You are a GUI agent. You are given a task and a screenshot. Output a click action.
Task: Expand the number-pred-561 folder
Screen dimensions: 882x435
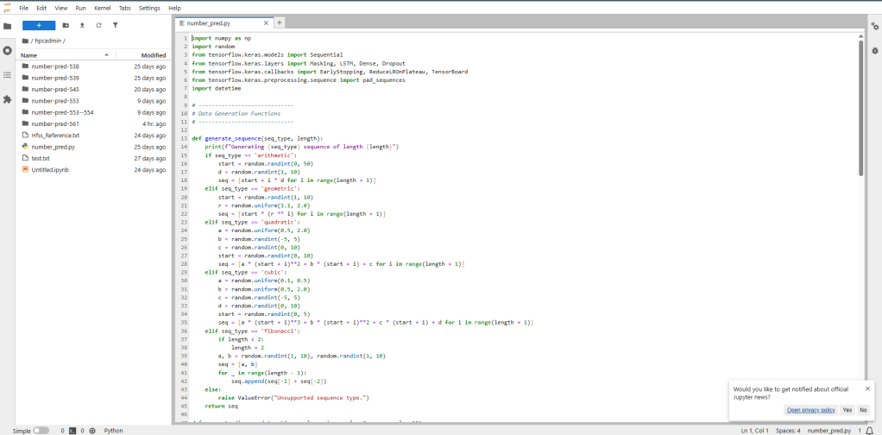tap(55, 123)
